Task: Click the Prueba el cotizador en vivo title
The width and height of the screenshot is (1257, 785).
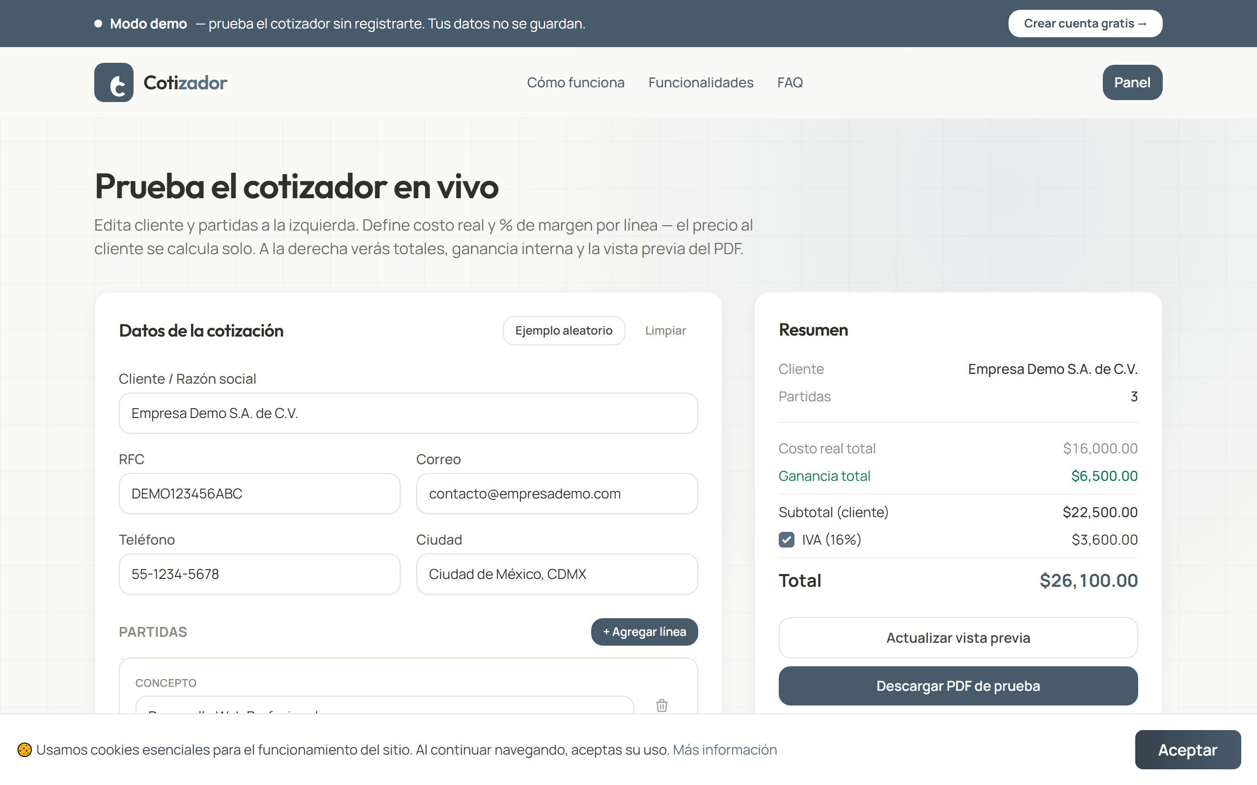Action: 297,186
